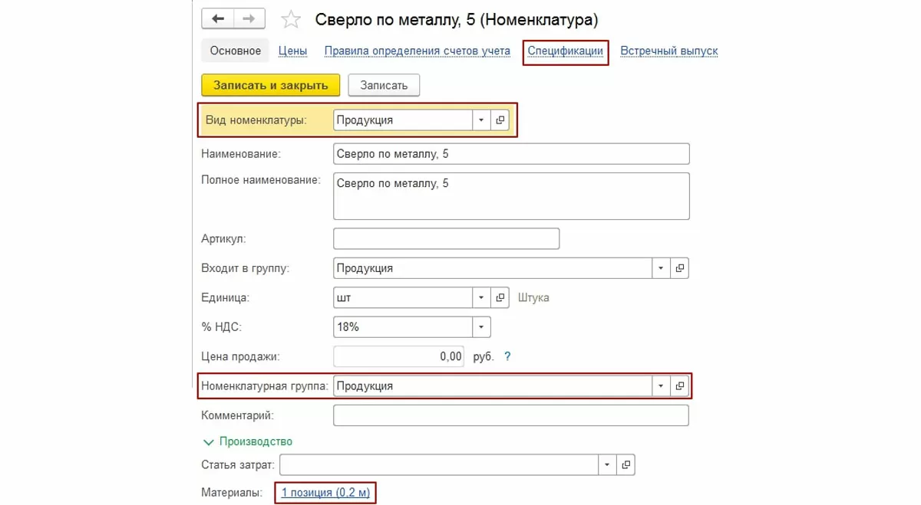The width and height of the screenshot is (921, 505).
Task: Open Вид номенклатуры item form icon
Action: click(500, 120)
